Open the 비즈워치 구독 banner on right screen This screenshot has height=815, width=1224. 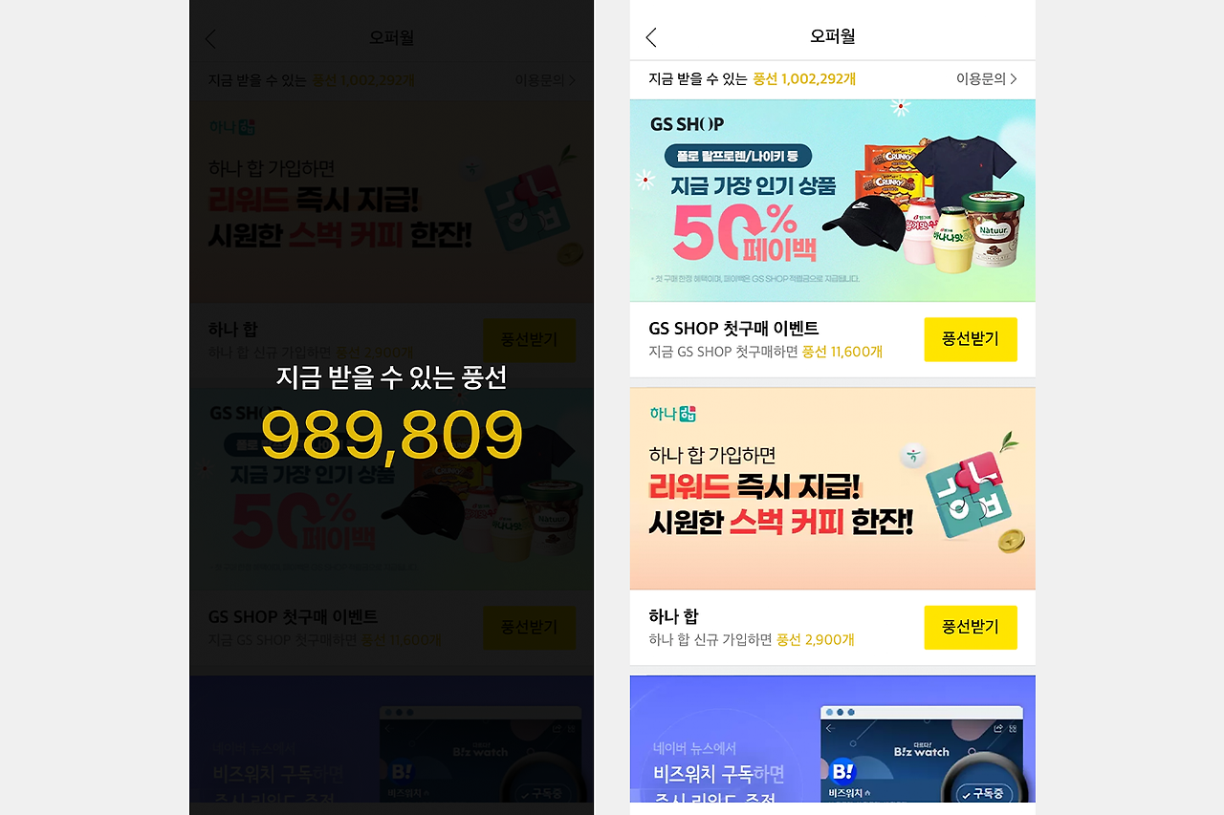click(833, 739)
